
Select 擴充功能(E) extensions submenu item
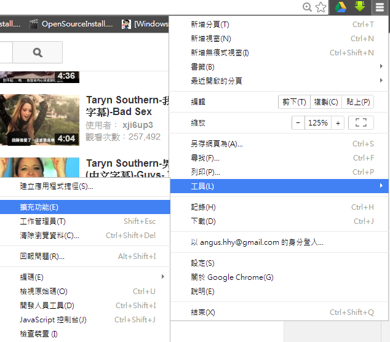coord(85,207)
